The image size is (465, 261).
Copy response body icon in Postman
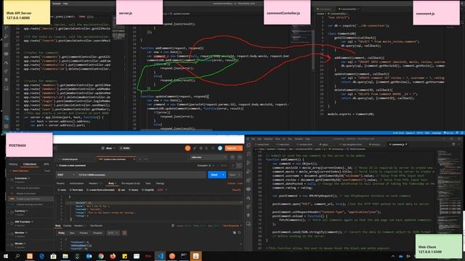coord(235,233)
